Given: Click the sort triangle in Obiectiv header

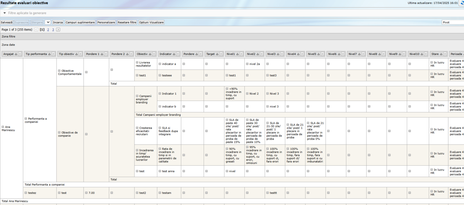Looking at the screenshot, I should click(x=150, y=54).
